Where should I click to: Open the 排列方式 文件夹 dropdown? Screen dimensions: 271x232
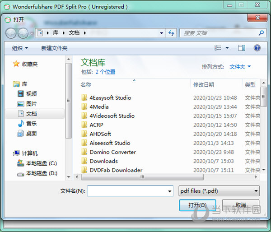tap(240, 66)
